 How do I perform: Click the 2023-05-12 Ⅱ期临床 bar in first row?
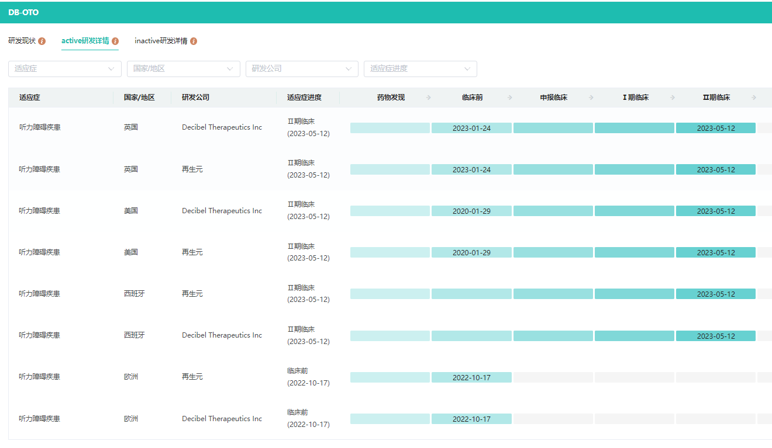coord(715,129)
